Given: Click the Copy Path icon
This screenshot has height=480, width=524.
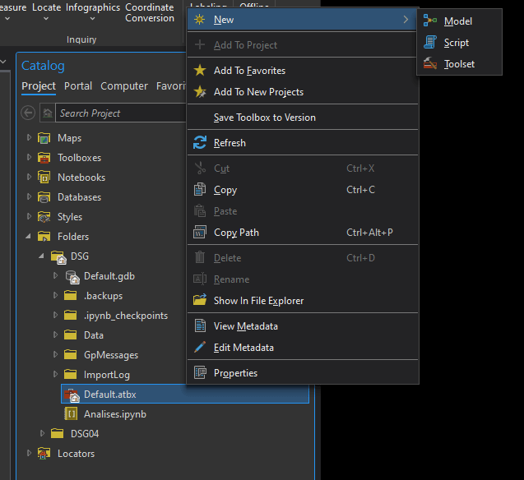Looking at the screenshot, I should pyautogui.click(x=200, y=233).
